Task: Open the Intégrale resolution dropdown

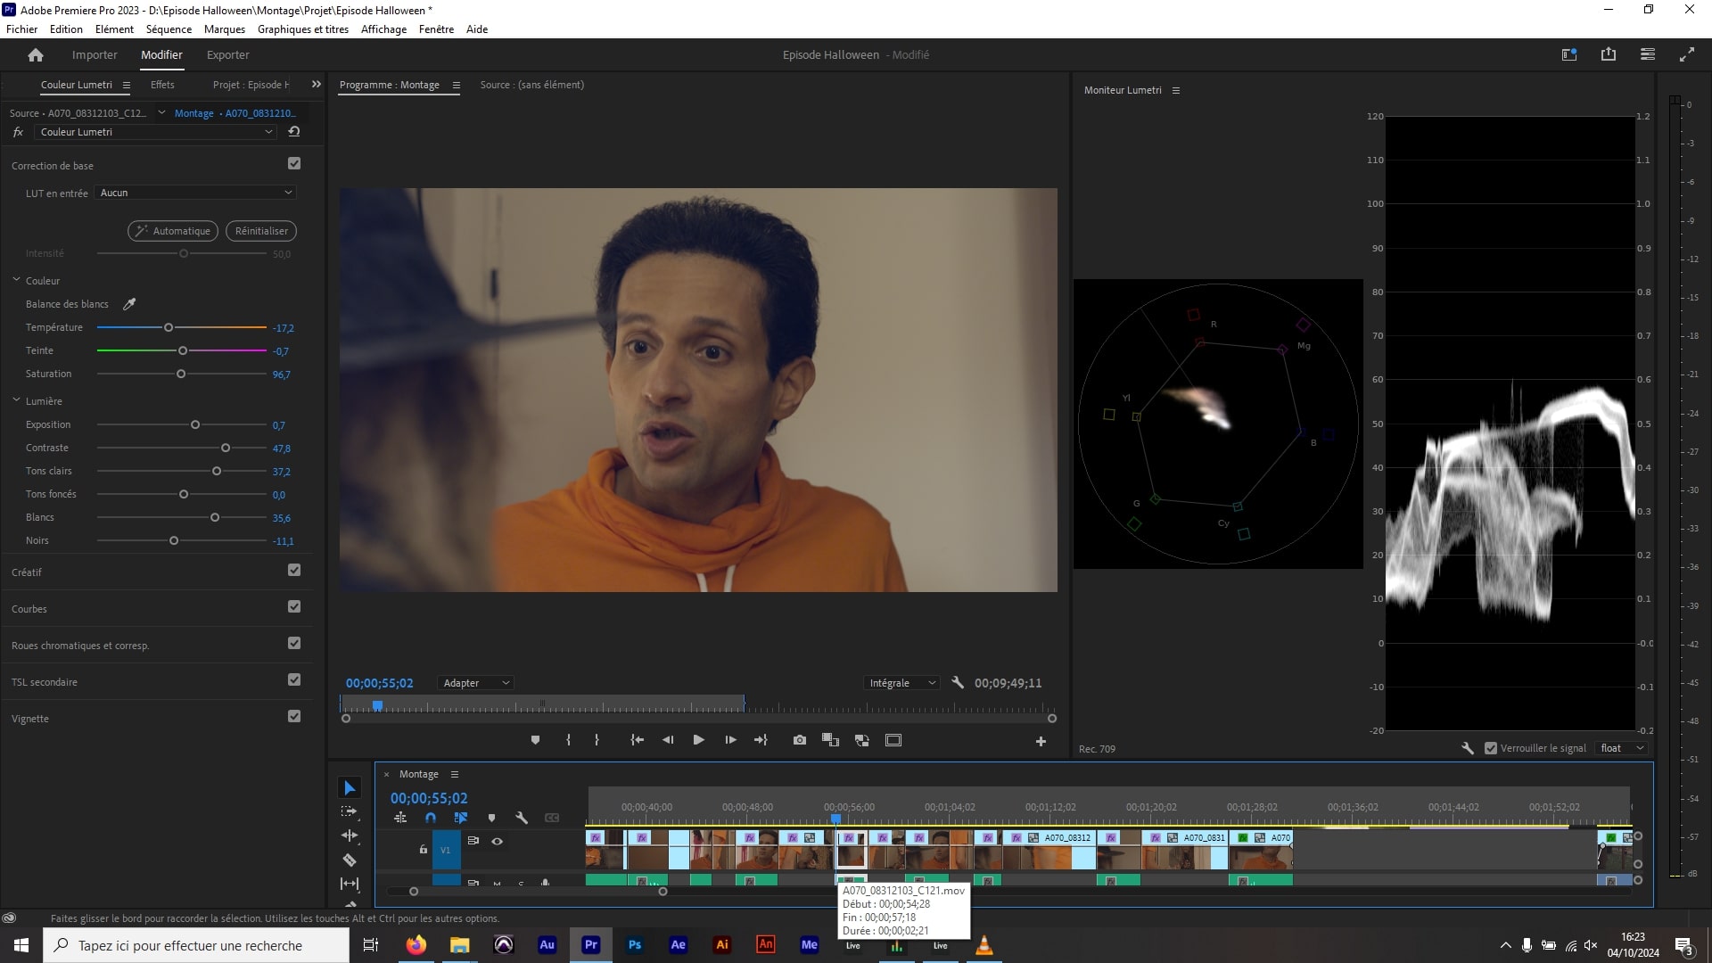Action: coord(901,683)
